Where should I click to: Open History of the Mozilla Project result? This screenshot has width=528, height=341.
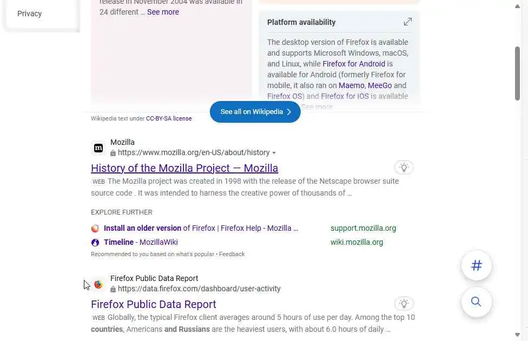click(x=184, y=168)
